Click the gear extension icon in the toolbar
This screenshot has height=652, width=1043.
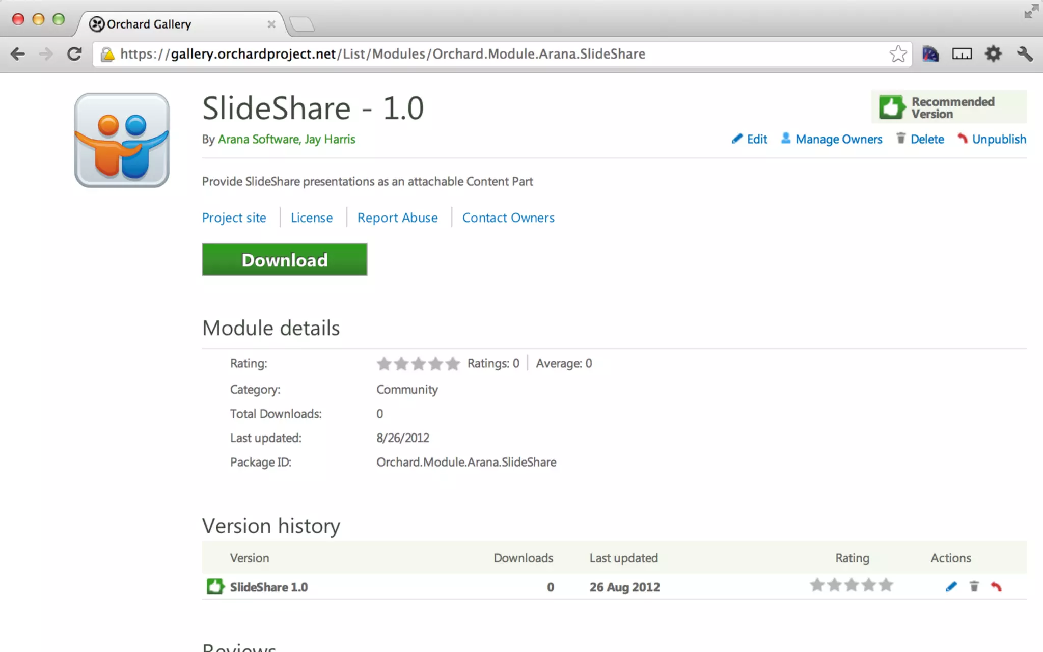[993, 54]
